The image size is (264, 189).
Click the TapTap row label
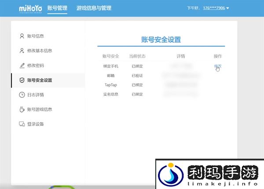(x=110, y=85)
